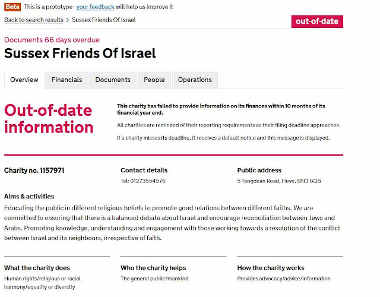Click the charity number 1157971

point(34,170)
